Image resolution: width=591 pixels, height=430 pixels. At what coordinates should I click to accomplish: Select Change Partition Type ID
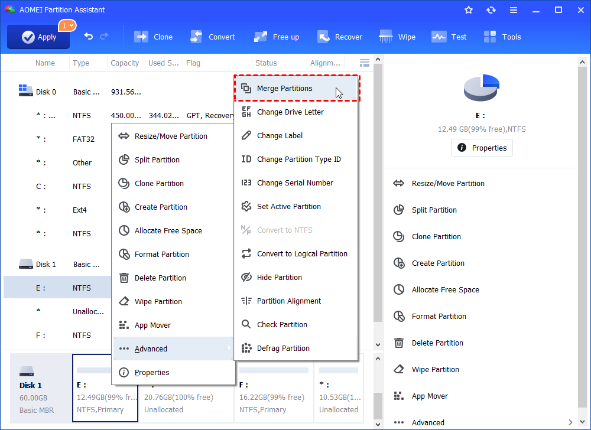click(x=296, y=159)
